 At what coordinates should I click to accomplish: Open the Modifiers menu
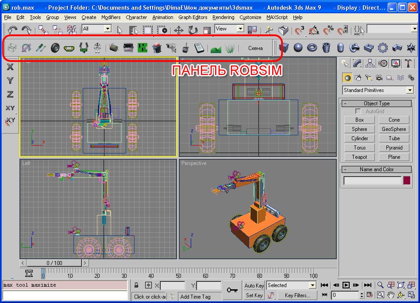click(111, 17)
